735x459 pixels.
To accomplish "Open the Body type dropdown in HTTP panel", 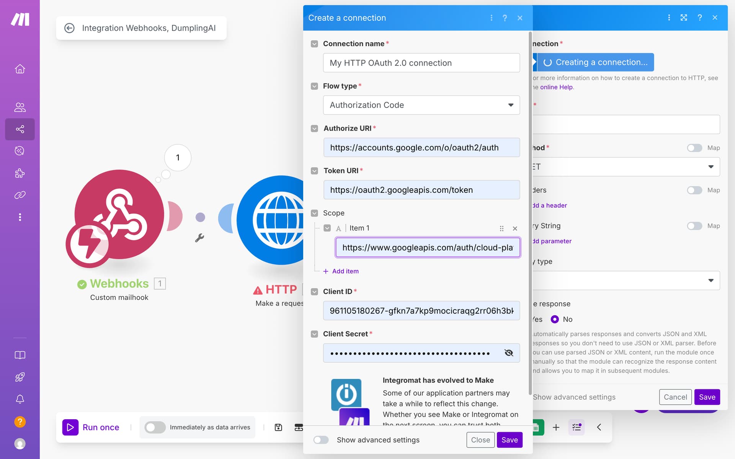I will 626,280.
